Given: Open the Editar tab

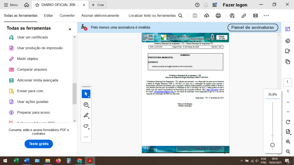Looking at the screenshot, I should click(x=48, y=16).
